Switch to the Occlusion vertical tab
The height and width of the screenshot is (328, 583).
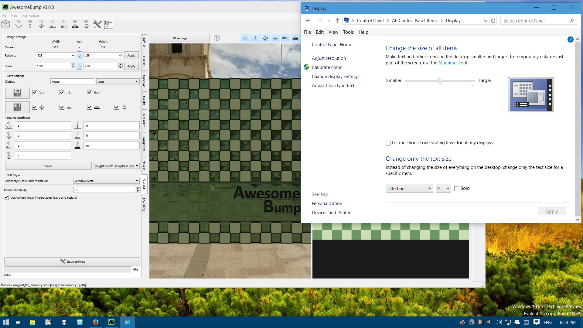[144, 121]
